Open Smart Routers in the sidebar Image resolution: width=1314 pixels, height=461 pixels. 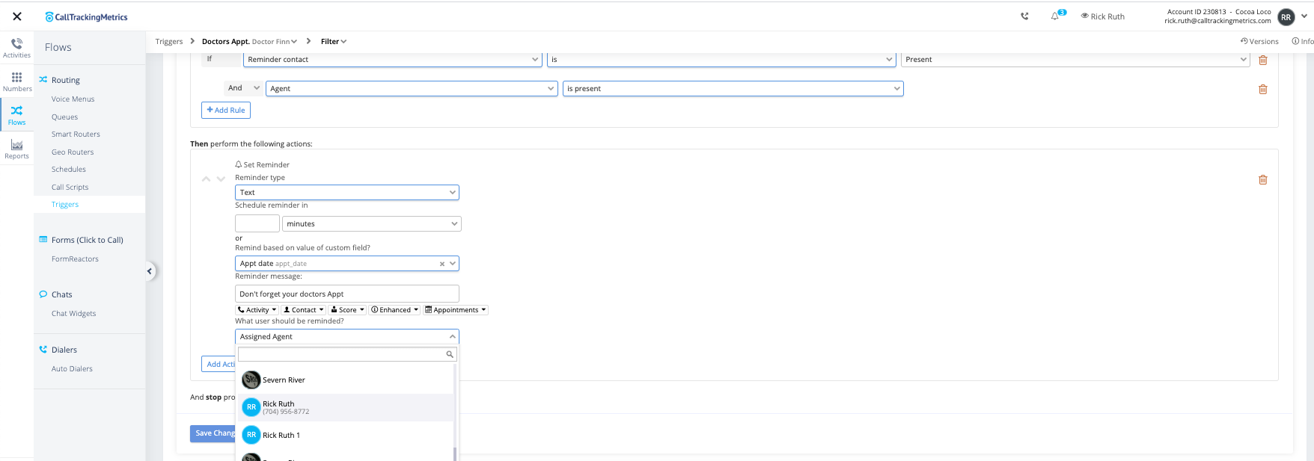76,134
